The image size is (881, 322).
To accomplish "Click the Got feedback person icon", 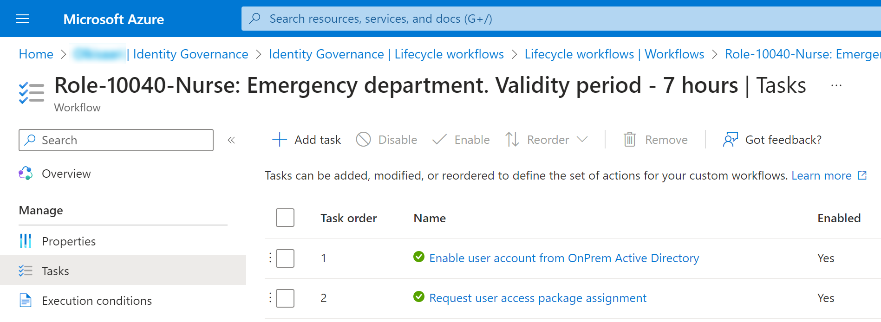I will point(731,139).
